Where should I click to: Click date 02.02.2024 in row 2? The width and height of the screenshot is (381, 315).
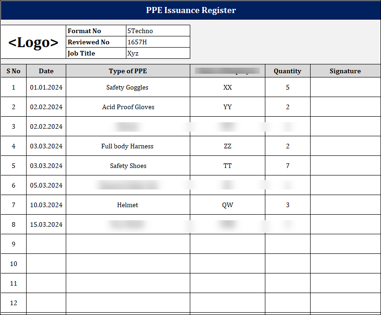46,107
